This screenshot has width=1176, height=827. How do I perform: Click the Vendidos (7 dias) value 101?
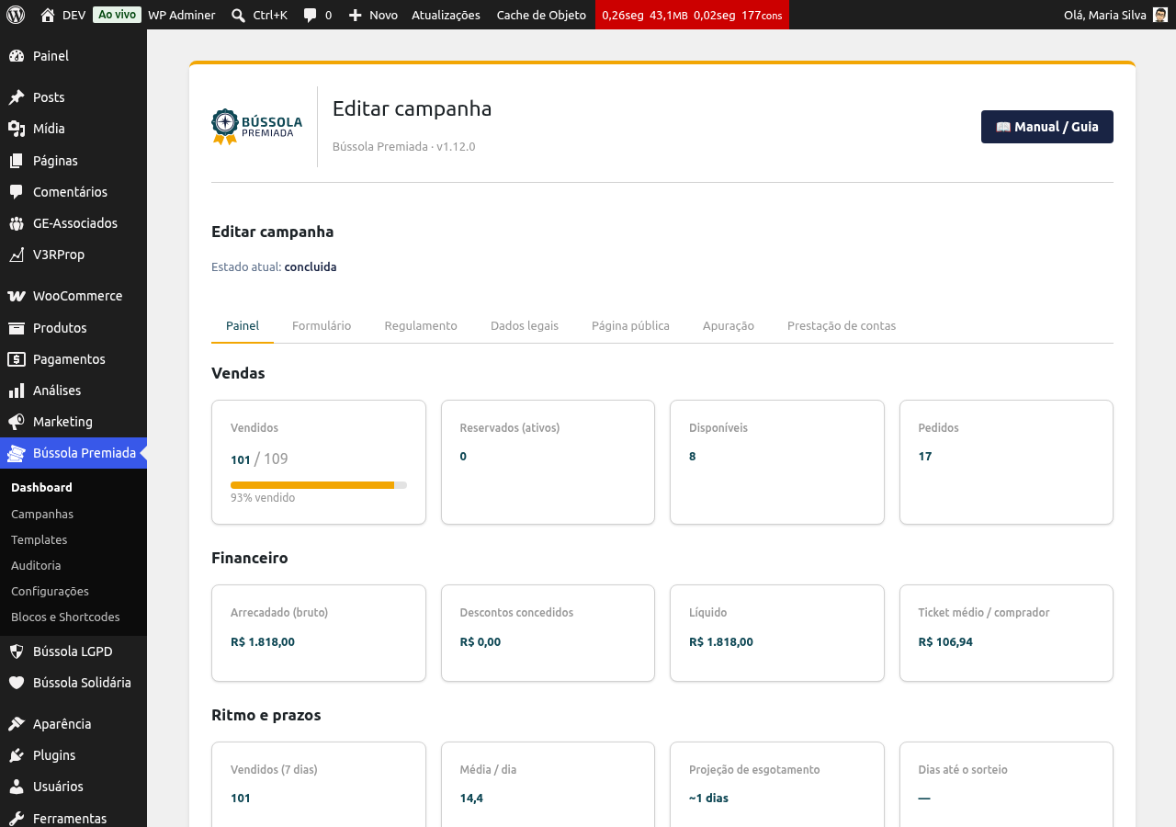(241, 799)
